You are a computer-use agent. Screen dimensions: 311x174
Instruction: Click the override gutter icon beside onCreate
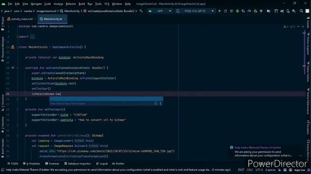point(13,68)
